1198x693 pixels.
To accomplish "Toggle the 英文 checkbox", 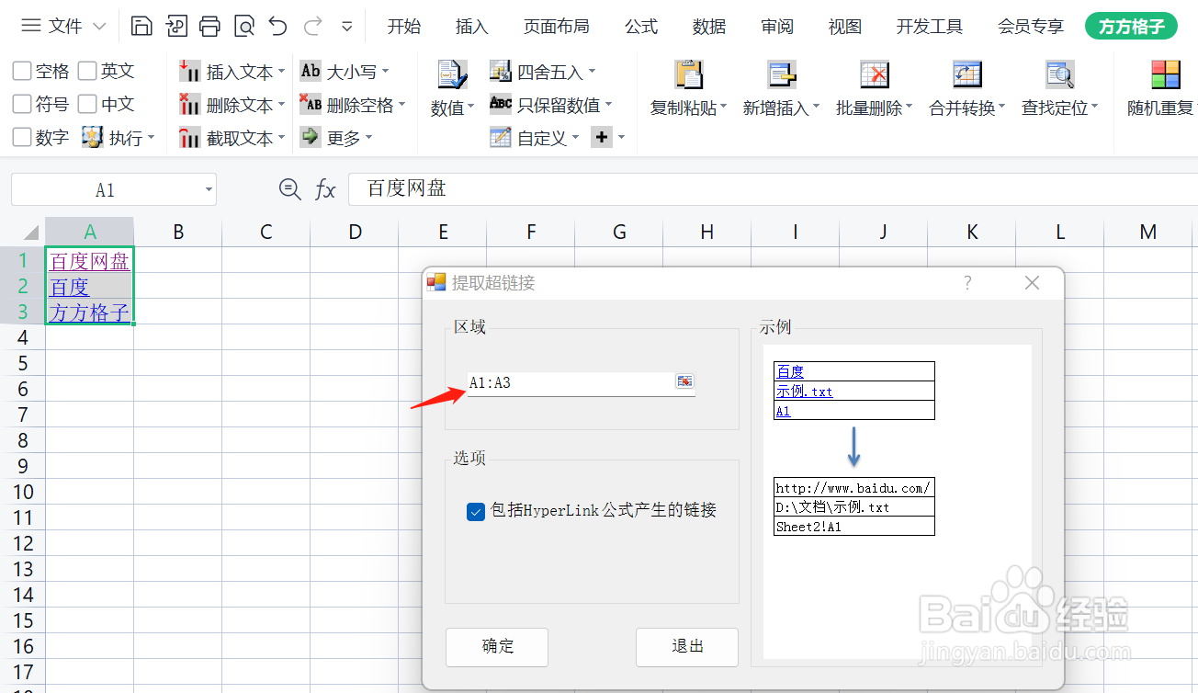I will [x=87, y=71].
